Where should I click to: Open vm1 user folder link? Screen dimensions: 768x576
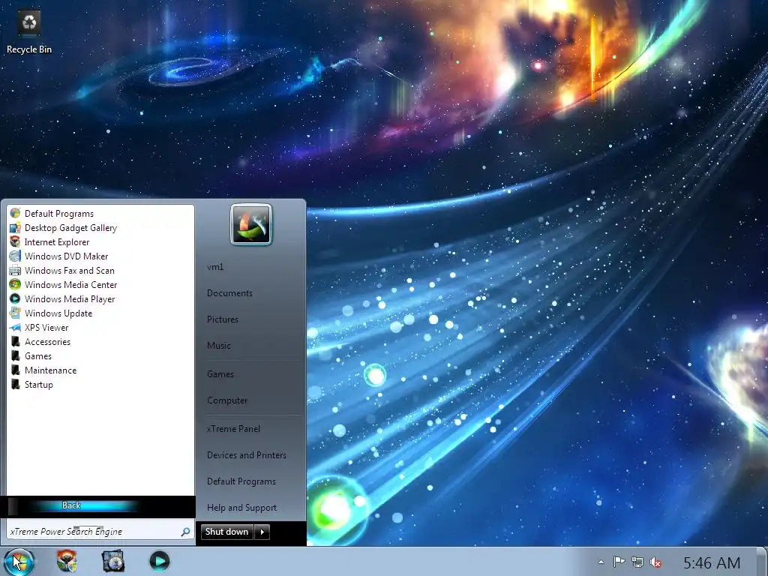coord(215,267)
